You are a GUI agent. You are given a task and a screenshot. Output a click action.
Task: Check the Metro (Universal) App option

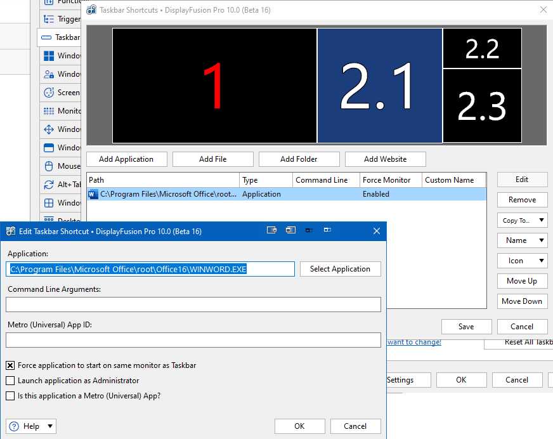pyautogui.click(x=10, y=396)
